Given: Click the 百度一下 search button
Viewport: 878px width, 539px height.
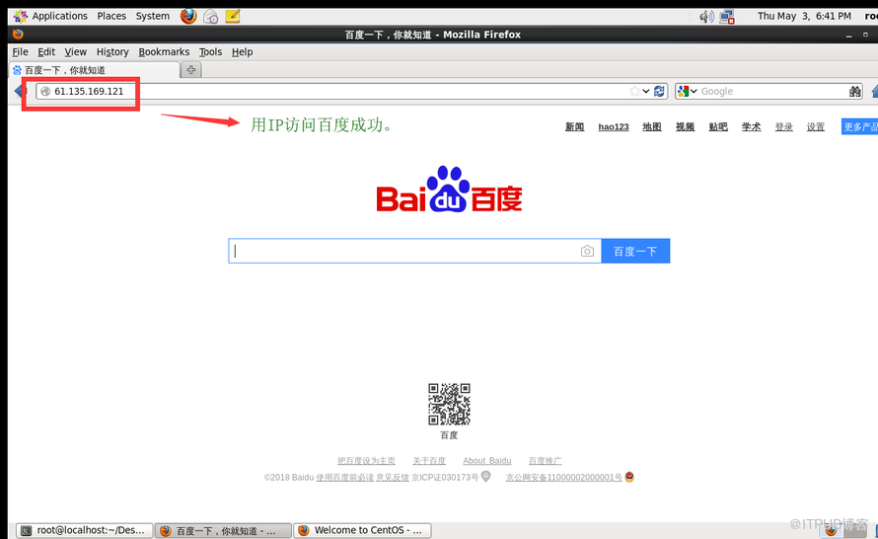Looking at the screenshot, I should coord(635,251).
